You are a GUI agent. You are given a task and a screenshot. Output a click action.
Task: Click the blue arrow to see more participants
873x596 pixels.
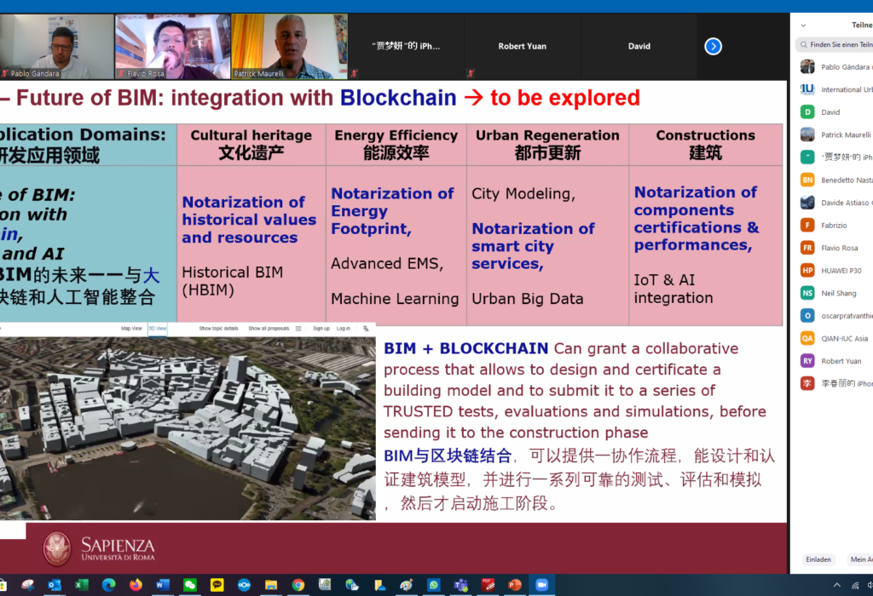[713, 46]
